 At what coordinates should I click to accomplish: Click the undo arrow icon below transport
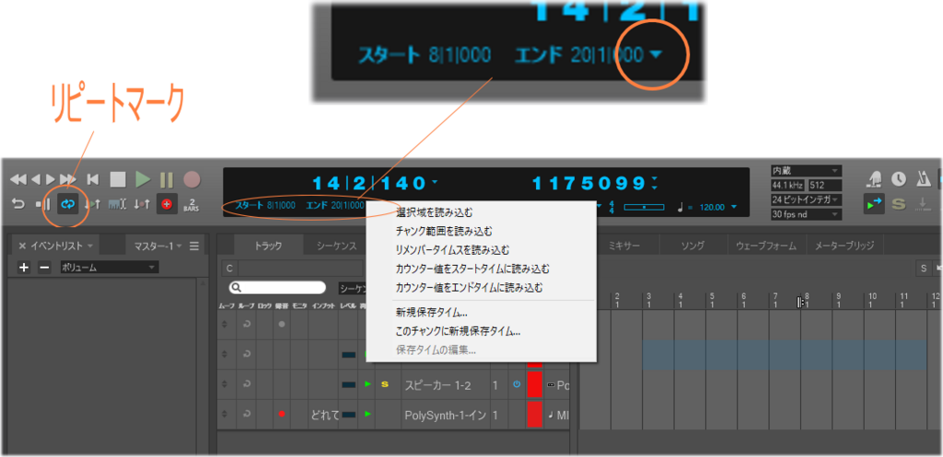18,204
